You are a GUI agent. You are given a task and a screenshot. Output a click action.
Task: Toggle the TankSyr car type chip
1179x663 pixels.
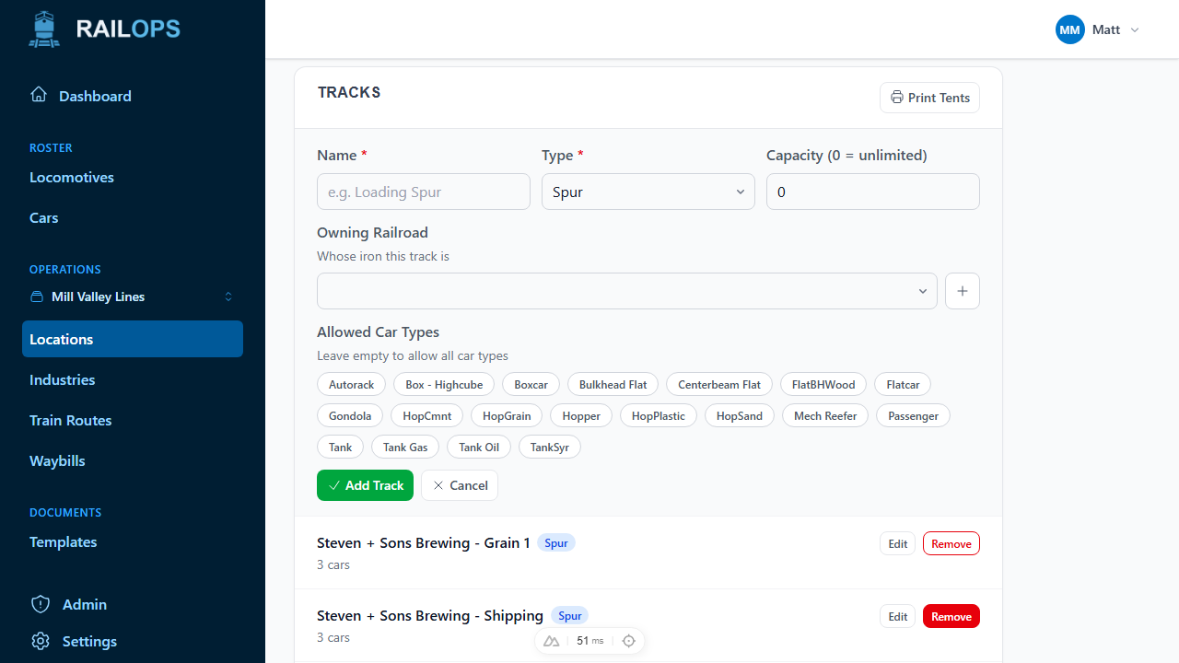point(550,448)
